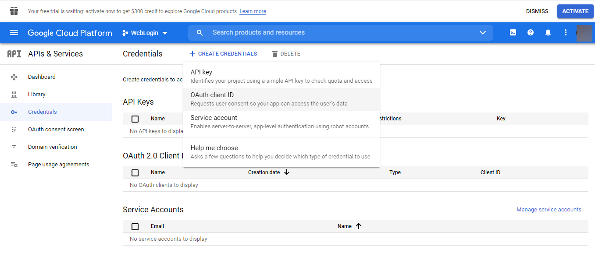Follow the Learn more link

pos(253,11)
